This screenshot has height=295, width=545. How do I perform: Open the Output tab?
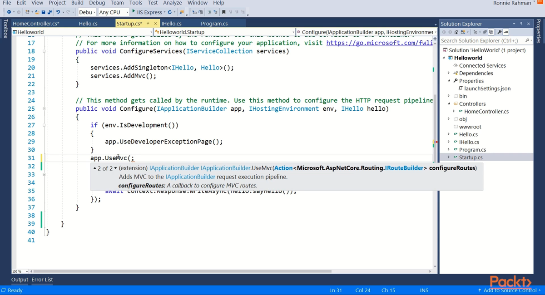(20, 280)
